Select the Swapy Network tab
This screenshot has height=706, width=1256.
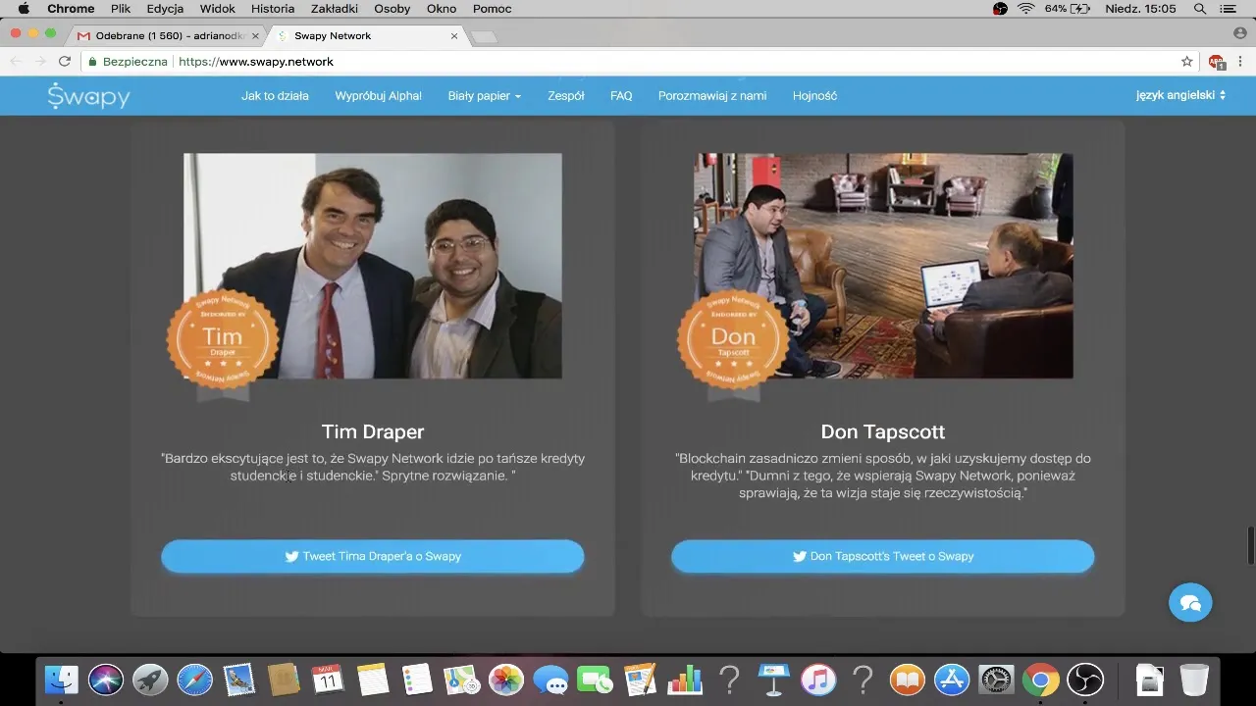pos(368,36)
